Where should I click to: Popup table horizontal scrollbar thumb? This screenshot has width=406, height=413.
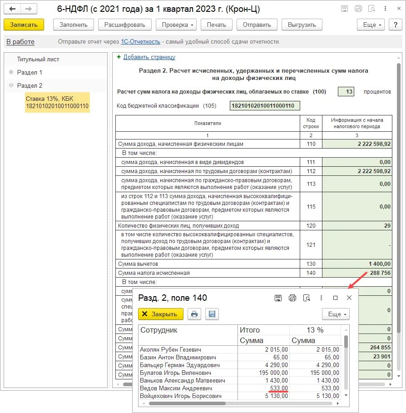point(187,403)
